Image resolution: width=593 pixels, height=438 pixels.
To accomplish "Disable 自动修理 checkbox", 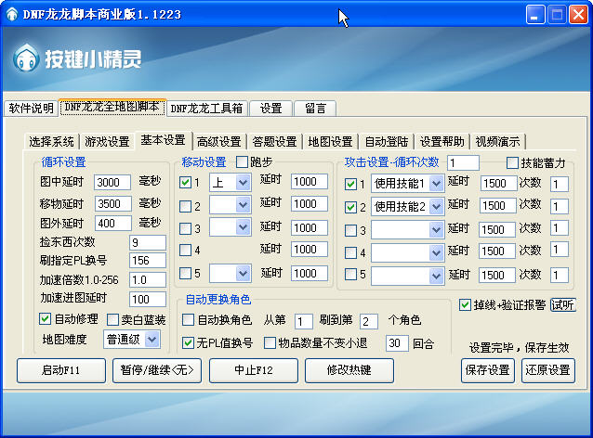I will (x=45, y=318).
